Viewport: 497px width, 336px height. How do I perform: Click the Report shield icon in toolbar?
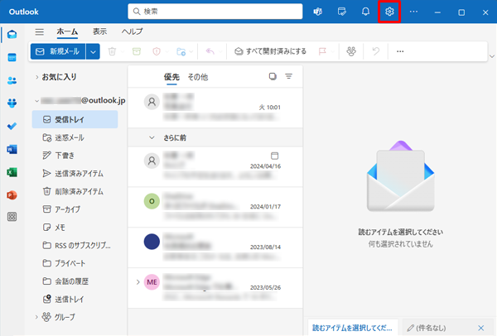pyautogui.click(x=157, y=51)
